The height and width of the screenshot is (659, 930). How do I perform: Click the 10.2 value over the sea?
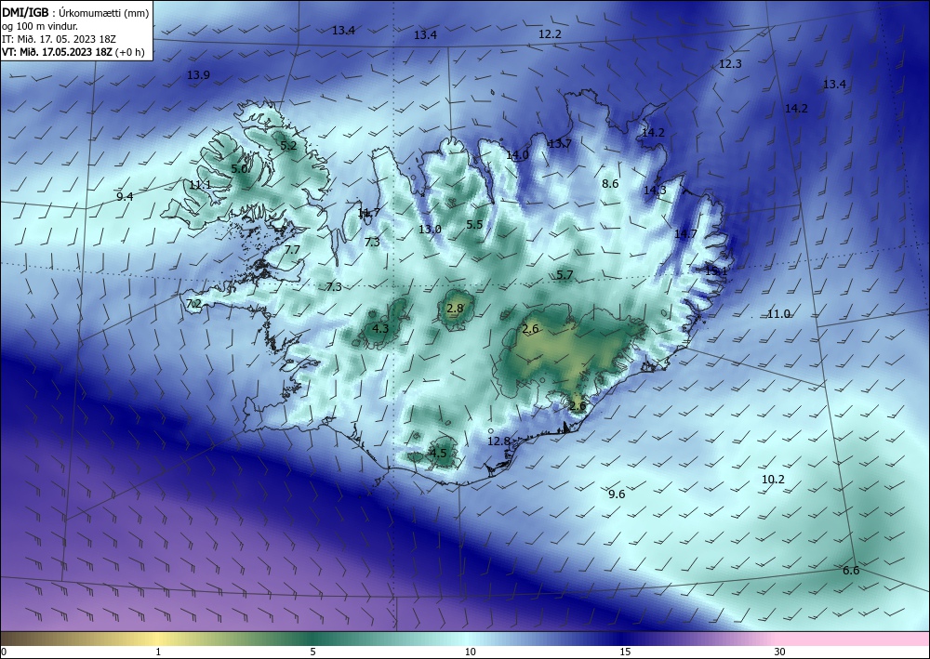(x=773, y=480)
